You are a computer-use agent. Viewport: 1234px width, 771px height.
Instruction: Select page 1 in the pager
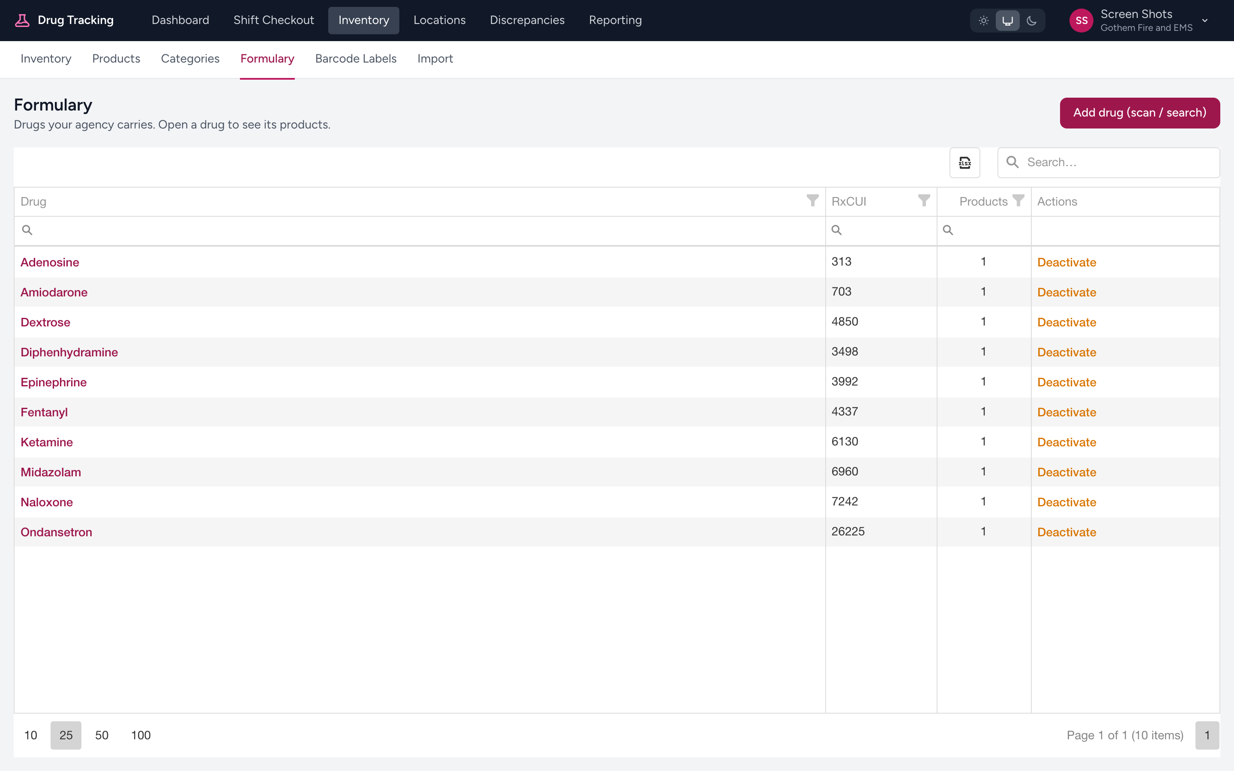(x=1207, y=735)
